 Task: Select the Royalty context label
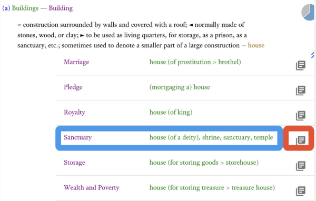(74, 112)
